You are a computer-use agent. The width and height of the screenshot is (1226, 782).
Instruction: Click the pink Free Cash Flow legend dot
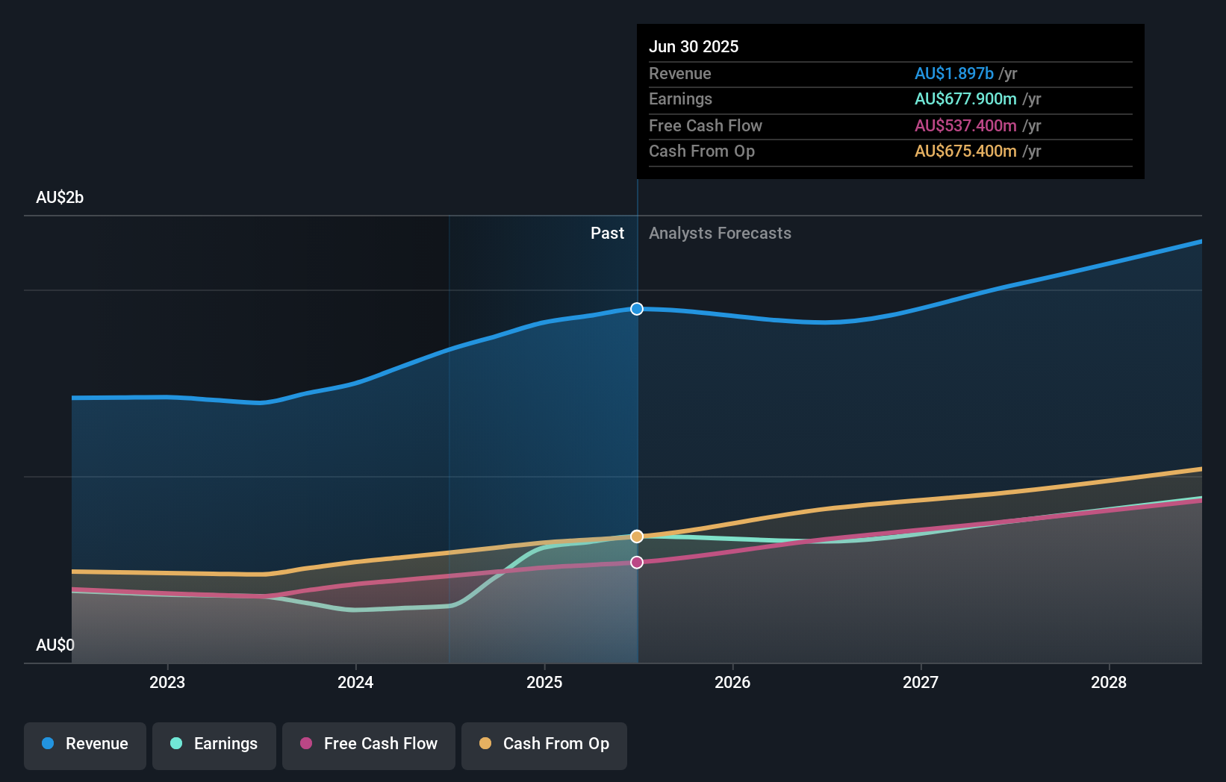click(305, 745)
